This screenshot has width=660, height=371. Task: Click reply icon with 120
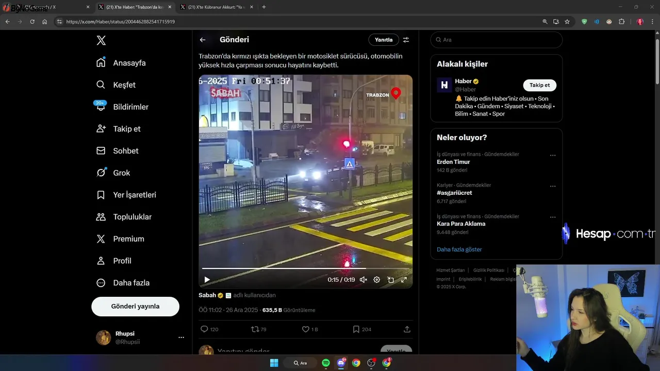pyautogui.click(x=209, y=329)
